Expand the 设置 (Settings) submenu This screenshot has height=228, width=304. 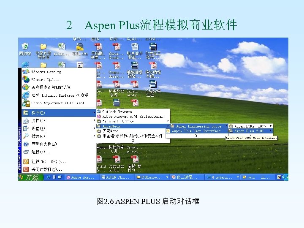click(x=59, y=128)
